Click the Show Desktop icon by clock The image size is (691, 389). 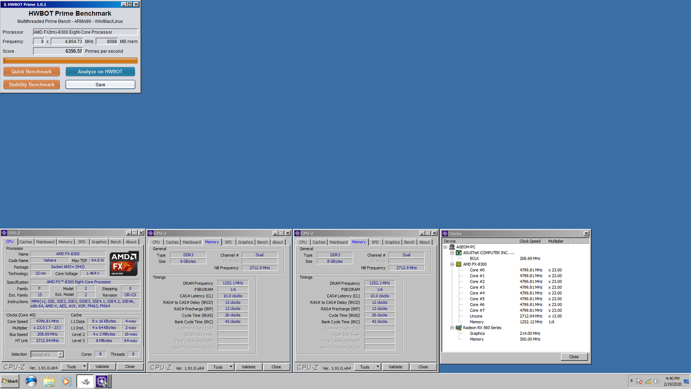[687, 381]
